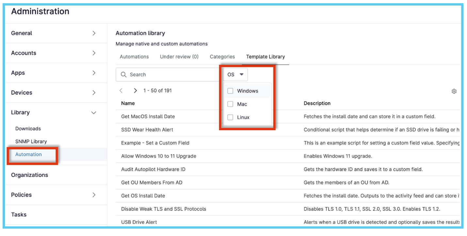The width and height of the screenshot is (467, 236).
Task: Open column settings via the gear icon
Action: (454, 91)
